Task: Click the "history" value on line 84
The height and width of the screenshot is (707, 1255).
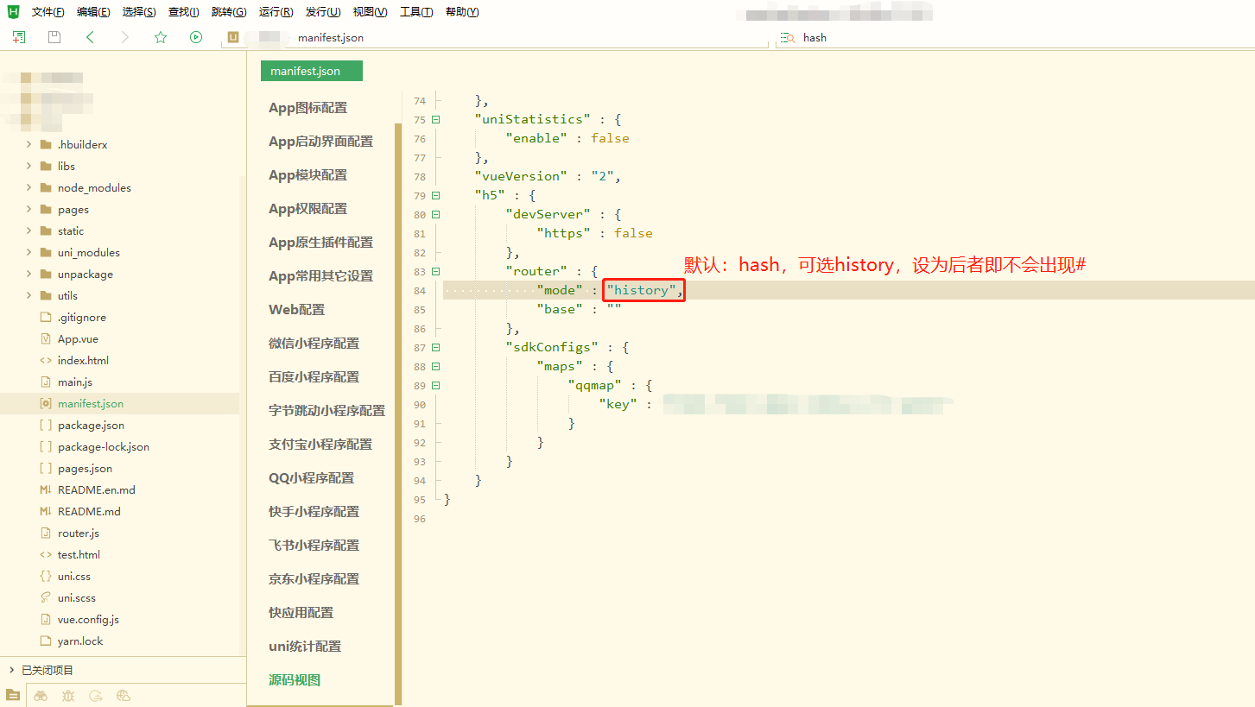Action: 641,290
